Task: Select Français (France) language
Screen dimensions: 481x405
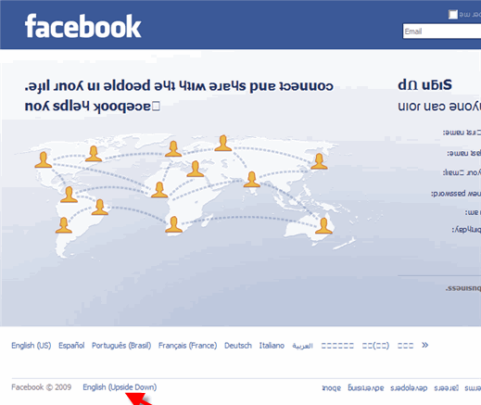Action: coord(187,346)
